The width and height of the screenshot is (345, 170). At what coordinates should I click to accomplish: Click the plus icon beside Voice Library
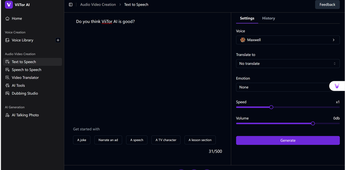click(58, 40)
